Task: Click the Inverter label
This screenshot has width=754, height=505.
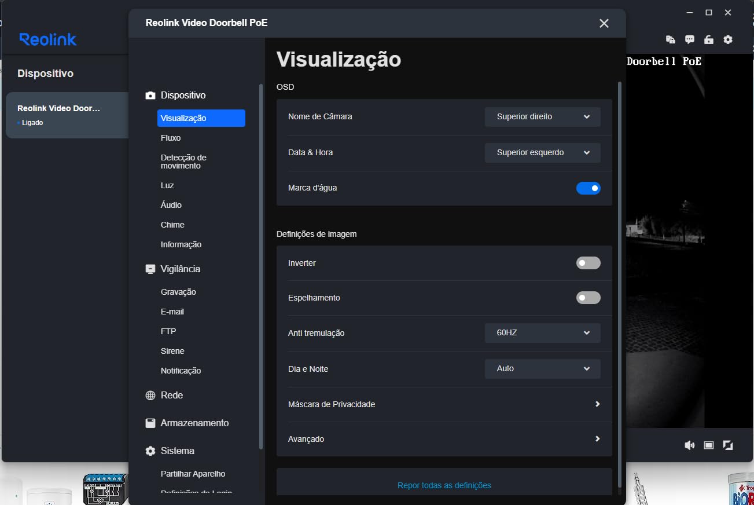Action: 302,263
